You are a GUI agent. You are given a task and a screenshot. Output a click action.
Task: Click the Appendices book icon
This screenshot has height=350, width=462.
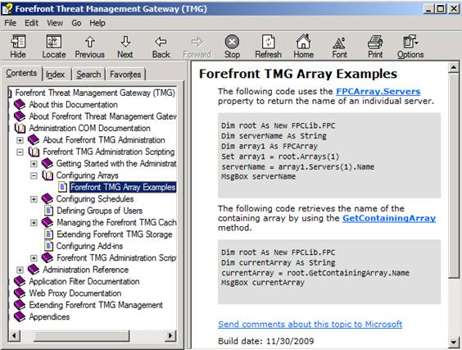click(20, 316)
